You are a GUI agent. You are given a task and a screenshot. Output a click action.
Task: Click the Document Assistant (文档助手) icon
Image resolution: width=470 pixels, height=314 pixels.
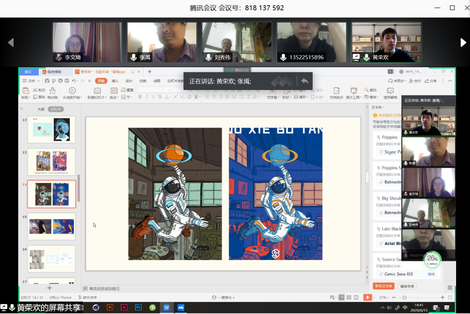[337, 91]
